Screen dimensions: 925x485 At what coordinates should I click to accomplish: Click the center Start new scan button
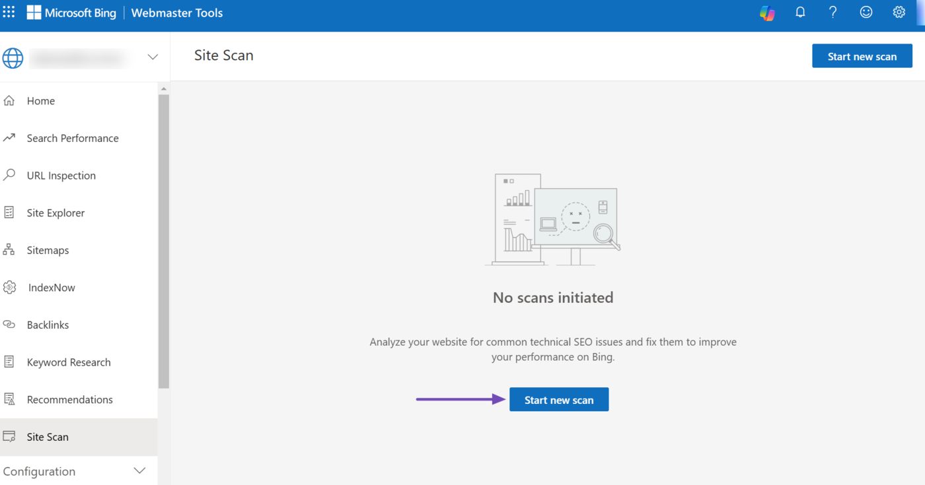[x=559, y=400]
